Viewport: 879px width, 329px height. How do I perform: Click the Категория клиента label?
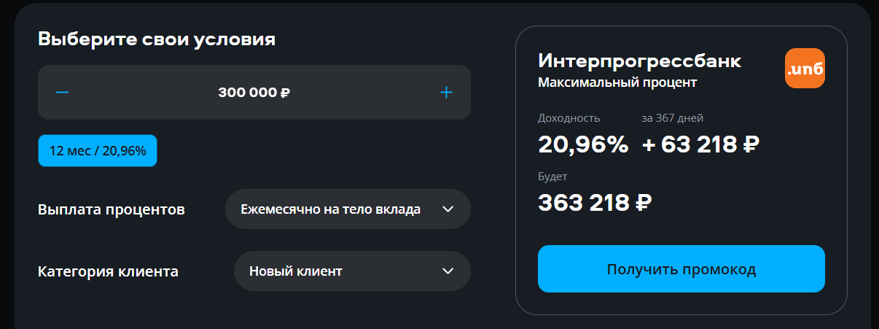(x=108, y=272)
